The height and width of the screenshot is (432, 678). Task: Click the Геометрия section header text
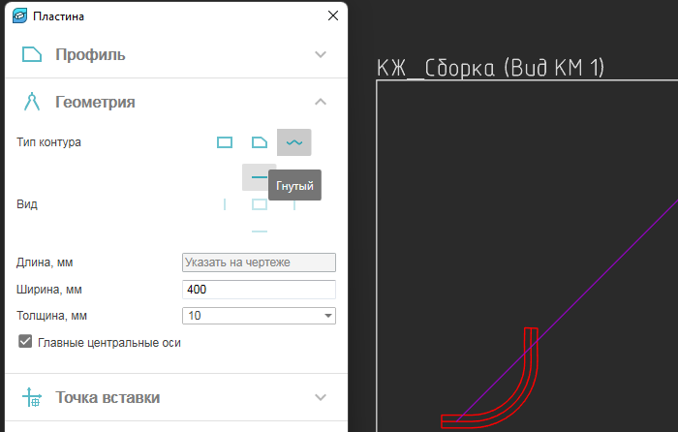click(x=95, y=102)
